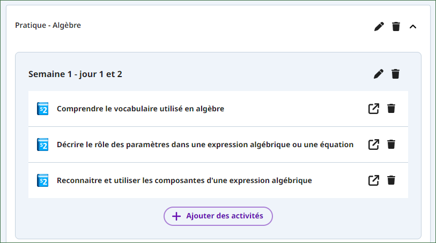The image size is (436, 243).
Task: Trash the Reconnaitre et utiliser activity
Action: (x=391, y=180)
